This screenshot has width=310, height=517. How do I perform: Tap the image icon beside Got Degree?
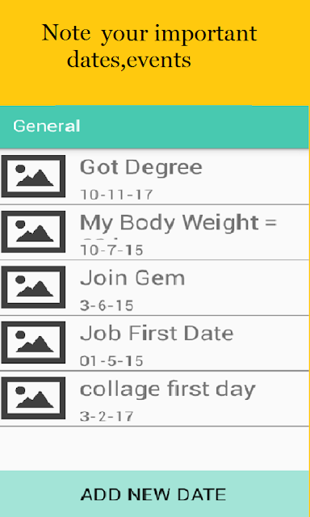pyautogui.click(x=33, y=176)
